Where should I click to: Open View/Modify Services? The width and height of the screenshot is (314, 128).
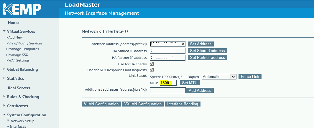pos(25,43)
